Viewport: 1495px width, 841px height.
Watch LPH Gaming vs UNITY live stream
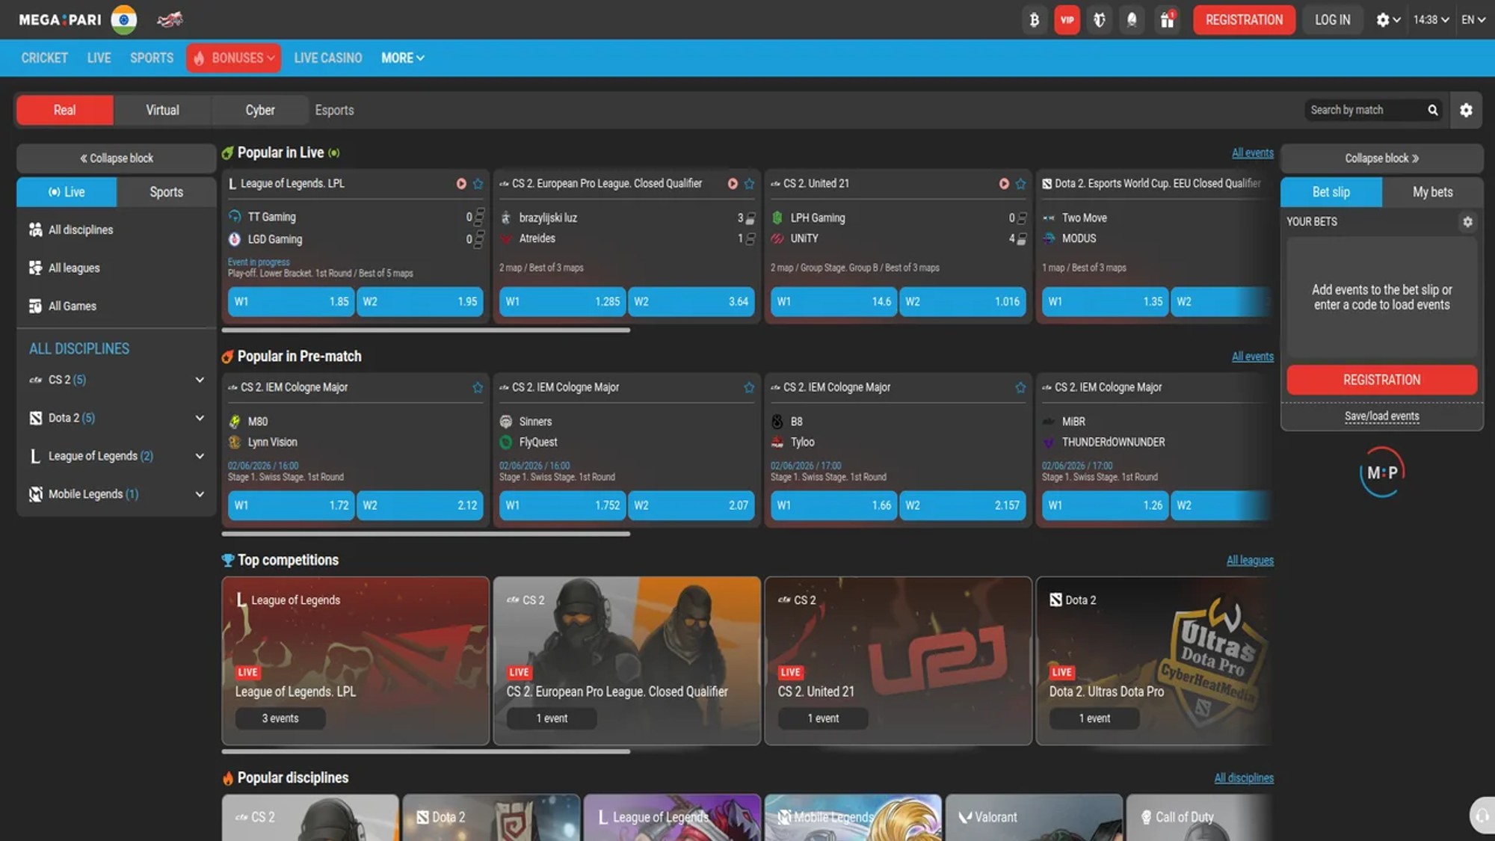(1004, 184)
